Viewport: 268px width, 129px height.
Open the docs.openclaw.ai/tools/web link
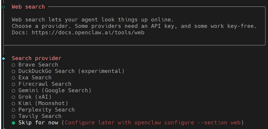pos(88,32)
